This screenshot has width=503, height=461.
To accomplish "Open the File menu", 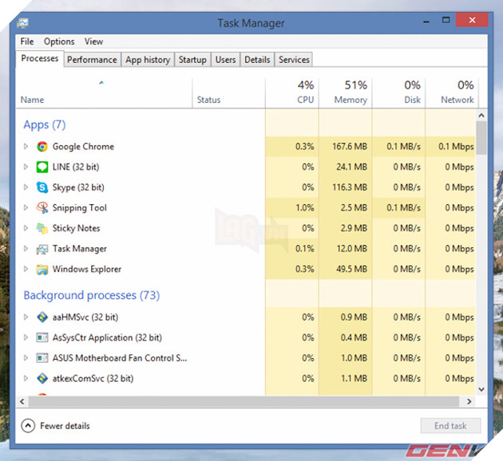I will [x=27, y=41].
